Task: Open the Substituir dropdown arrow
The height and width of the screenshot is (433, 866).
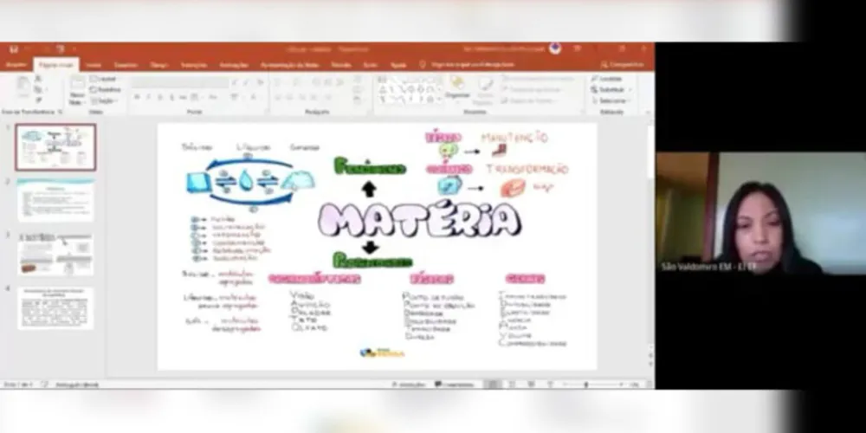Action: click(629, 89)
